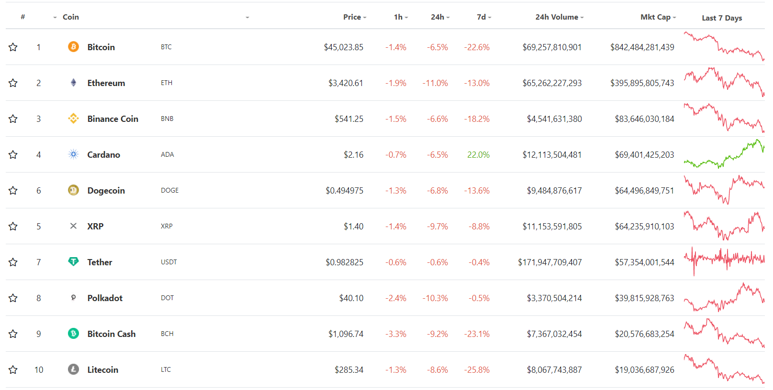Sort by 24h Volume column
Viewport: 773px width, 390px height.
point(559,17)
